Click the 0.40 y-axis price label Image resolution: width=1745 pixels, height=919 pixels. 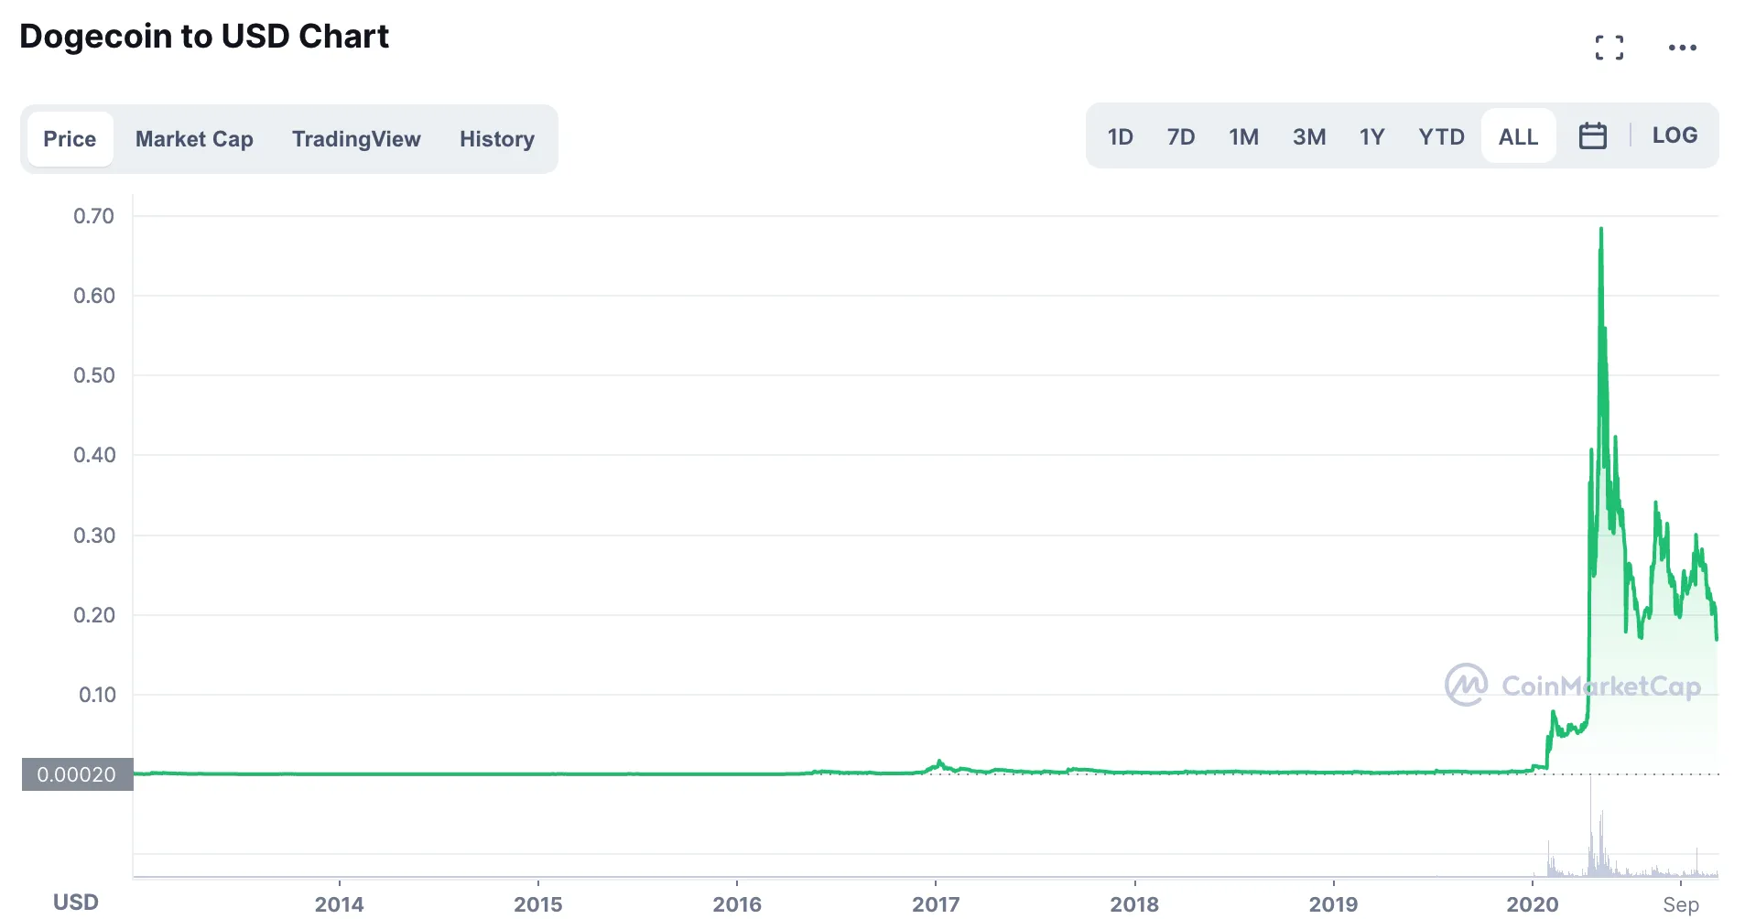click(x=93, y=455)
